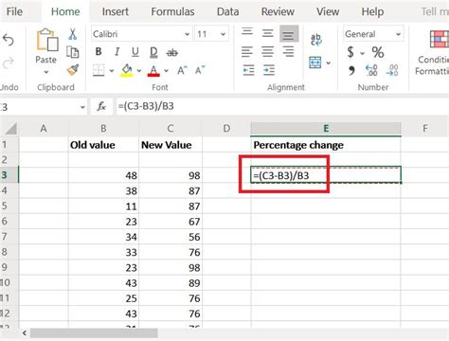Click the Copy icon

[73, 52]
